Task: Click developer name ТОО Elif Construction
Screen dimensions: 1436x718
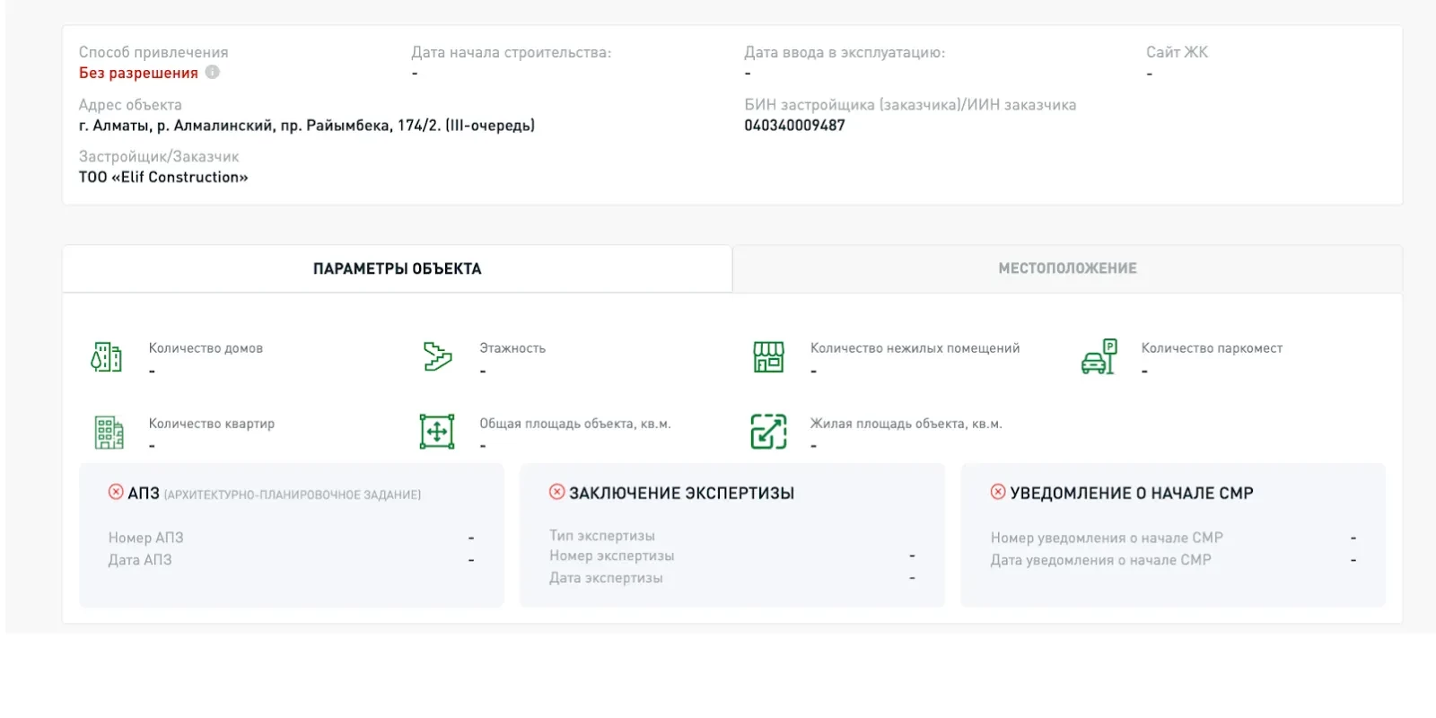Action: pos(163,177)
